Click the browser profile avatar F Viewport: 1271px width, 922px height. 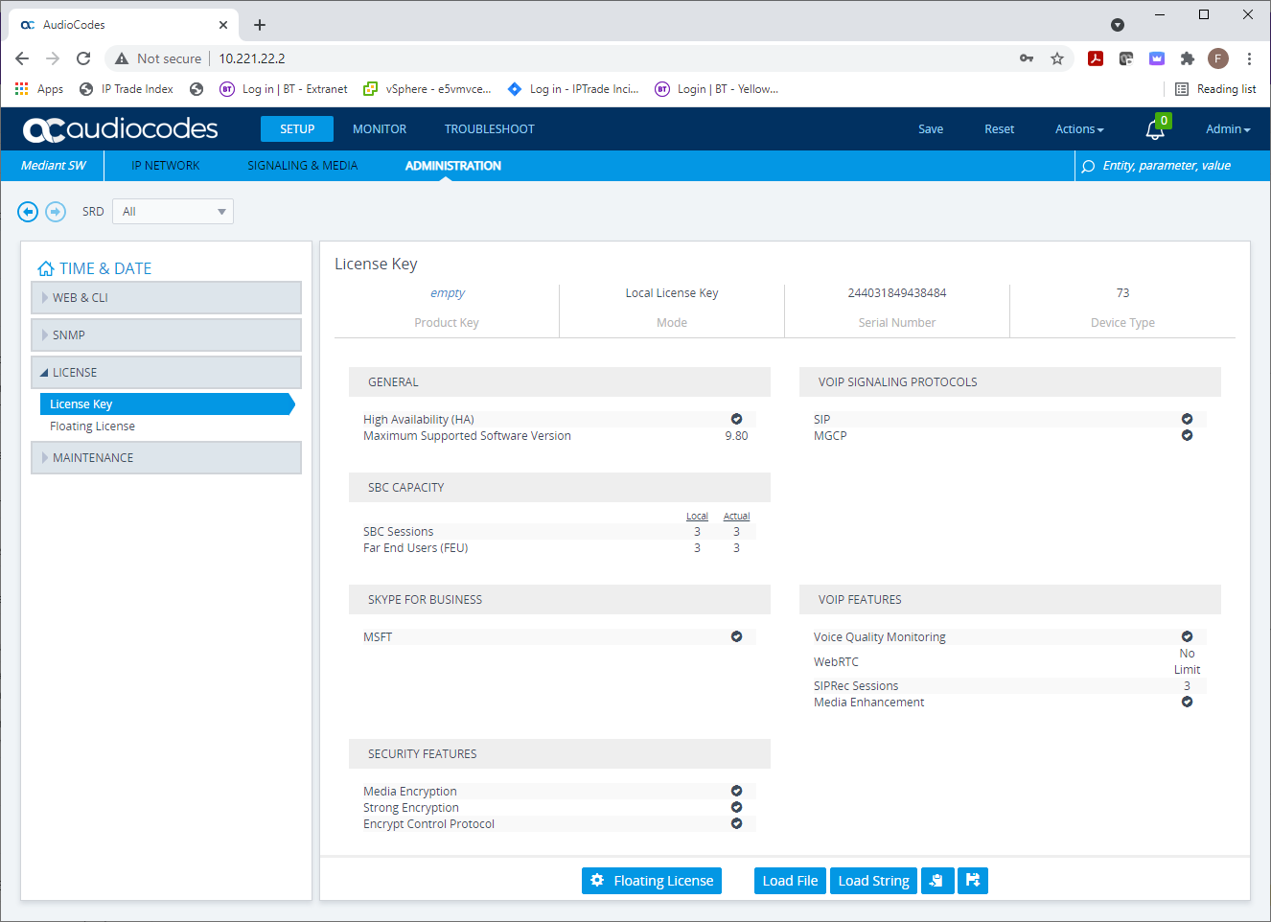(x=1218, y=58)
